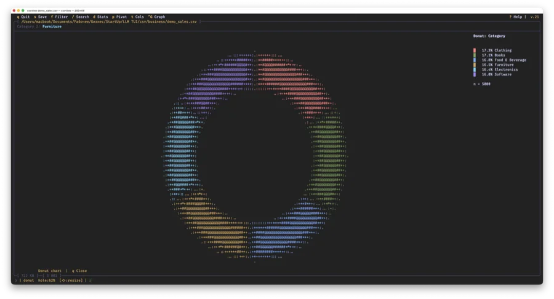
Task: Close the donut chart via 'q Close'
Action: tap(79, 271)
